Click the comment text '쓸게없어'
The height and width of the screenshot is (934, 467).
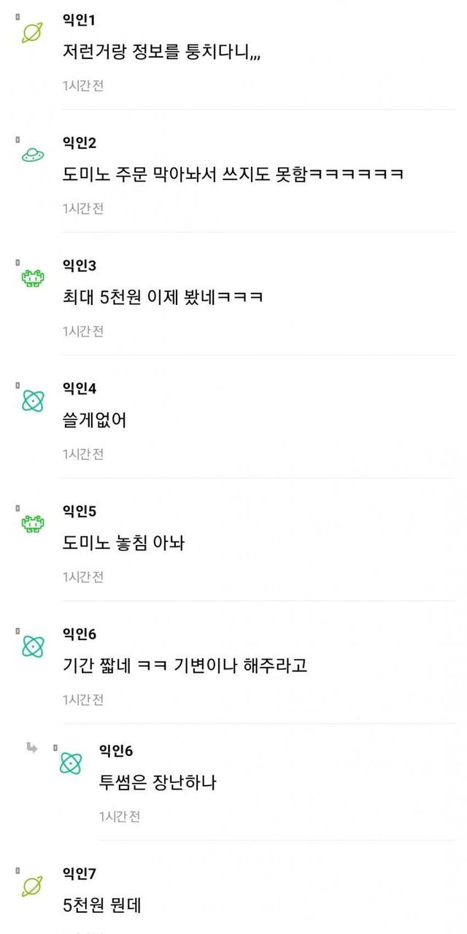tap(95, 421)
